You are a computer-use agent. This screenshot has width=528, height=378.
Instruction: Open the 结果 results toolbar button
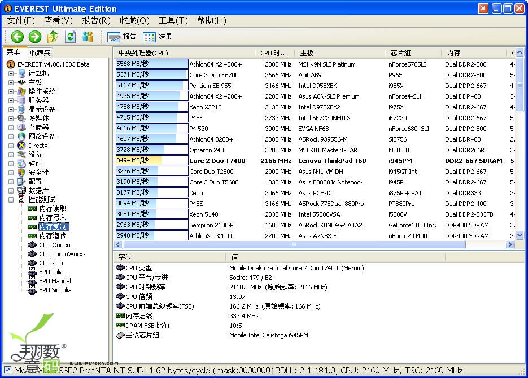[157, 37]
